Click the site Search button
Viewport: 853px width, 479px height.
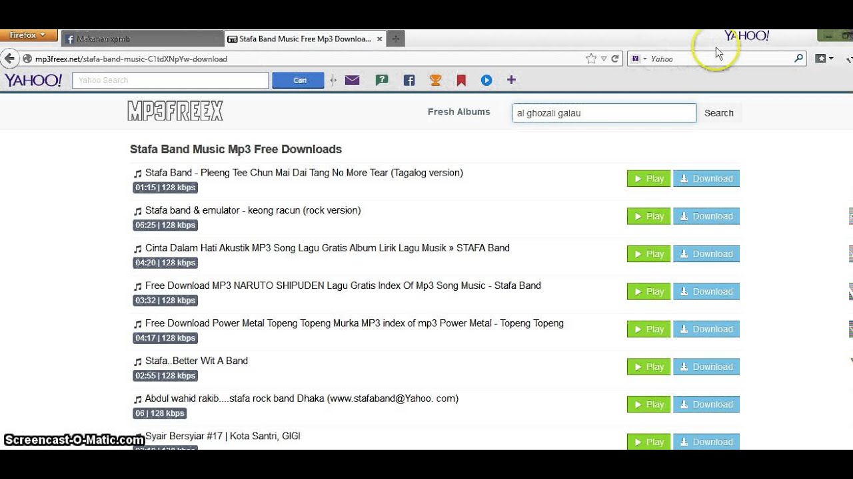click(719, 113)
